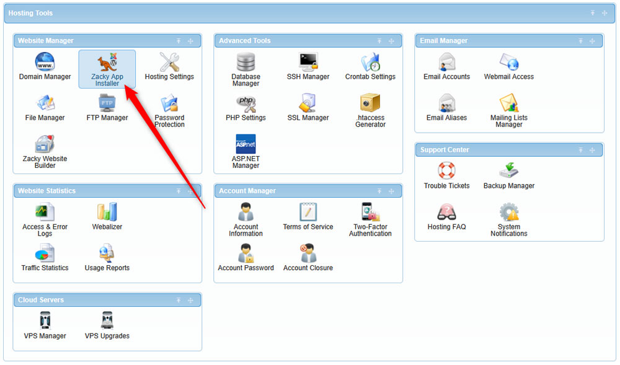Launch the SSH Manager
The width and height of the screenshot is (620, 365).
[308, 66]
